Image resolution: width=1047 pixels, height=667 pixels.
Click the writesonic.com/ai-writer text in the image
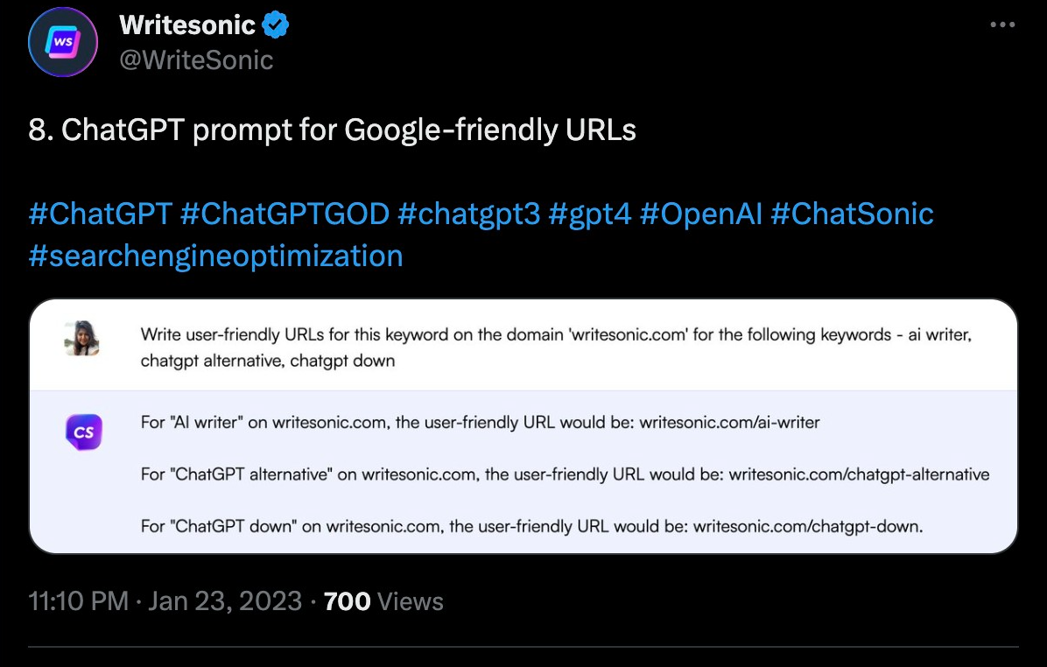coord(729,423)
